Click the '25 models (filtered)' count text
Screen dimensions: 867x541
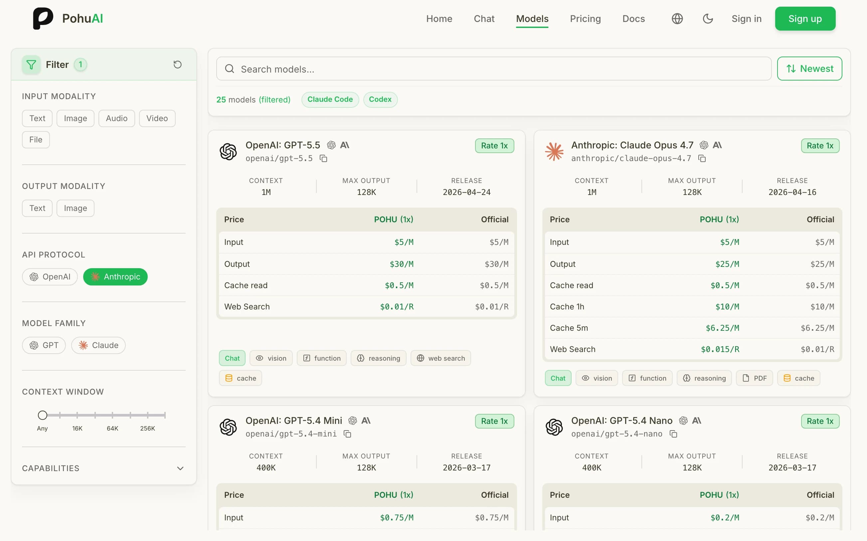[x=253, y=99]
